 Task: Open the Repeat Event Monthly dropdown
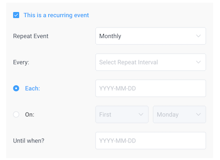[150, 36]
